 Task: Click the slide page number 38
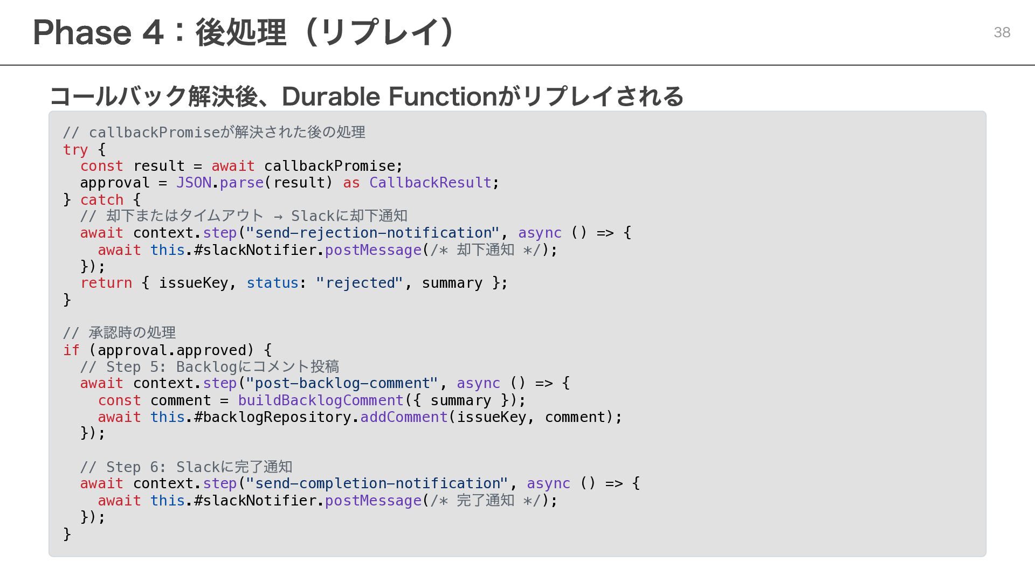1002,32
